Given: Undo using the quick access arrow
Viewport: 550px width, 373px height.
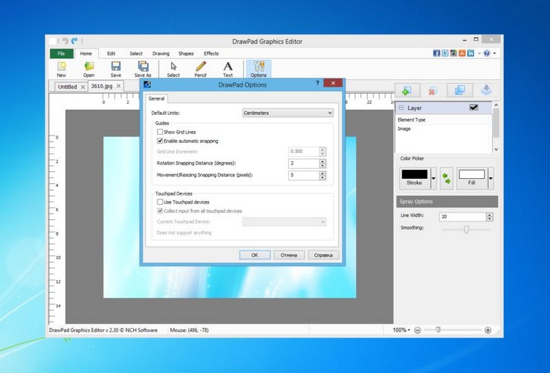Looking at the screenshot, I should coord(65,41).
